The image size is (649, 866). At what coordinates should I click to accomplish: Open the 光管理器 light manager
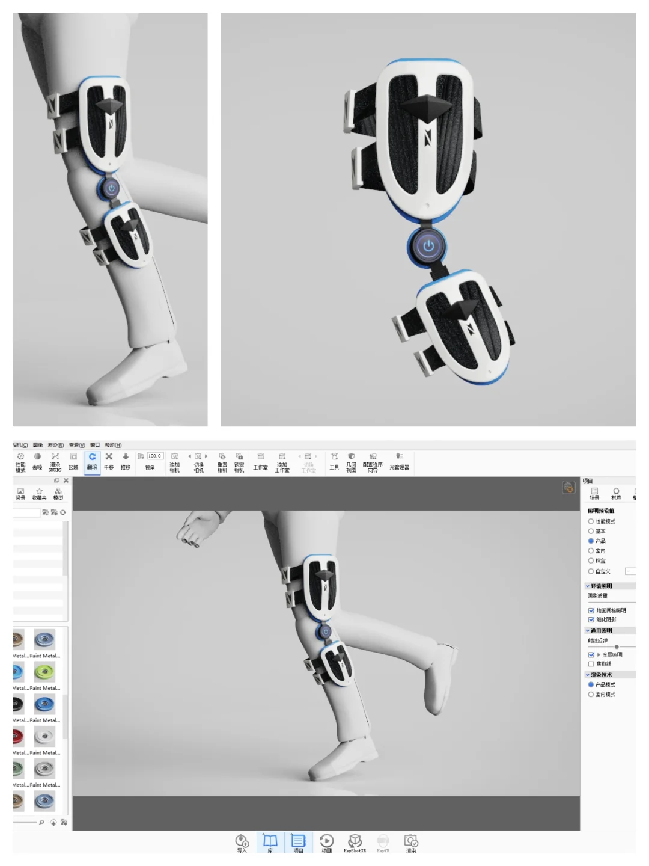click(x=399, y=462)
